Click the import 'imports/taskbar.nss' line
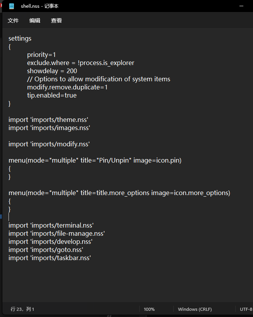Viewport: 253px width, 317px height. [x=50, y=258]
